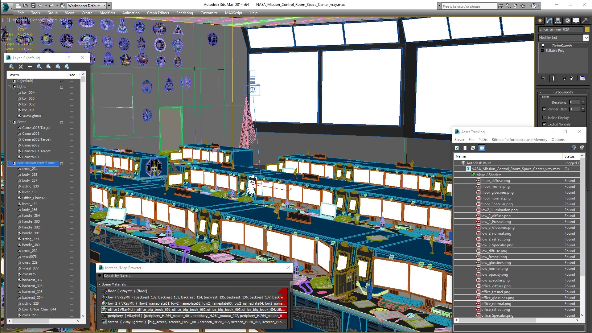This screenshot has height=333, width=592.
Task: Click Status Log icon in Asset Tracking toolbar
Action: pyautogui.click(x=465, y=148)
